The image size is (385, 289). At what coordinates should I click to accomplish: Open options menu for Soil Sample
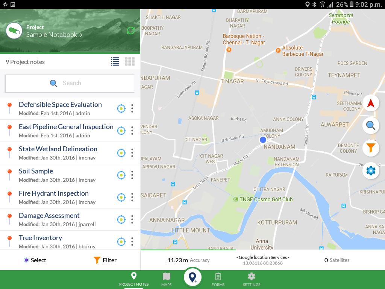click(x=132, y=175)
